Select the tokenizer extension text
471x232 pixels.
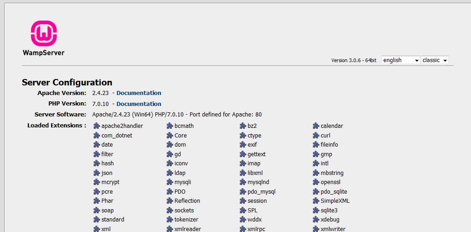[x=186, y=220]
